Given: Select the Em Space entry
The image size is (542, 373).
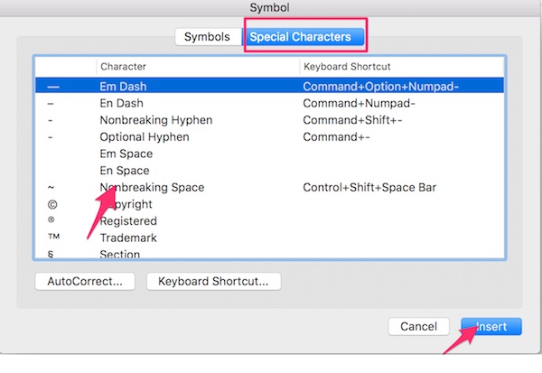Looking at the screenshot, I should [x=126, y=154].
